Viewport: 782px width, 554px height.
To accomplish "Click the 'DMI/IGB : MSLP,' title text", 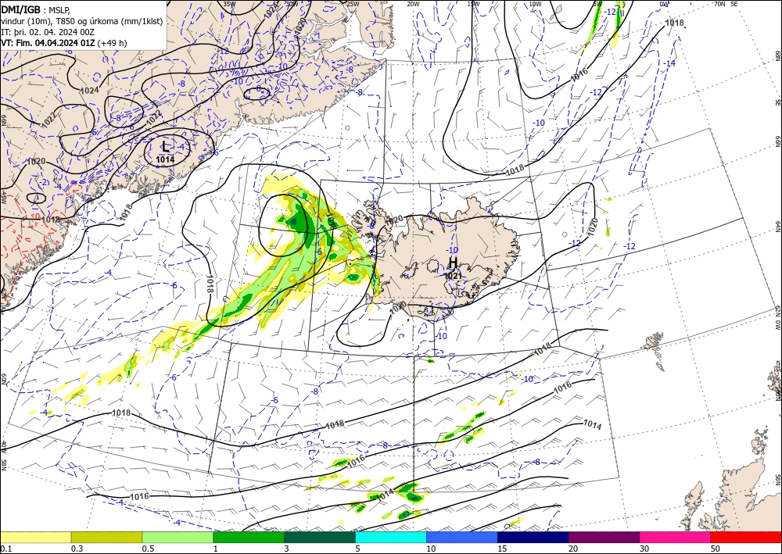I will click(x=36, y=9).
